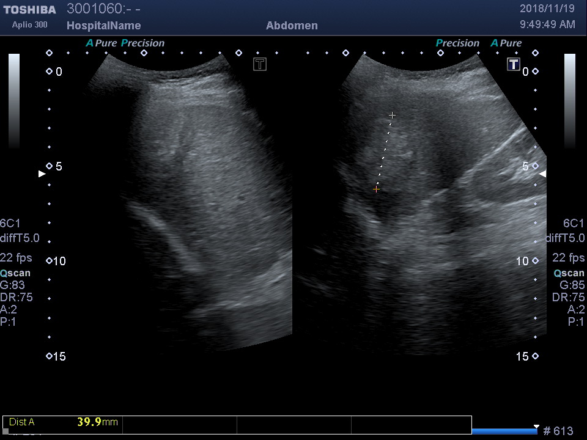
Task: Click the date 2018/11/19
Action: pyautogui.click(x=547, y=9)
